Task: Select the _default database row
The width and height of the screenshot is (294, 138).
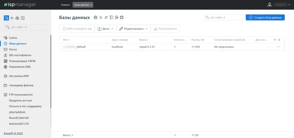Action: tap(172, 47)
